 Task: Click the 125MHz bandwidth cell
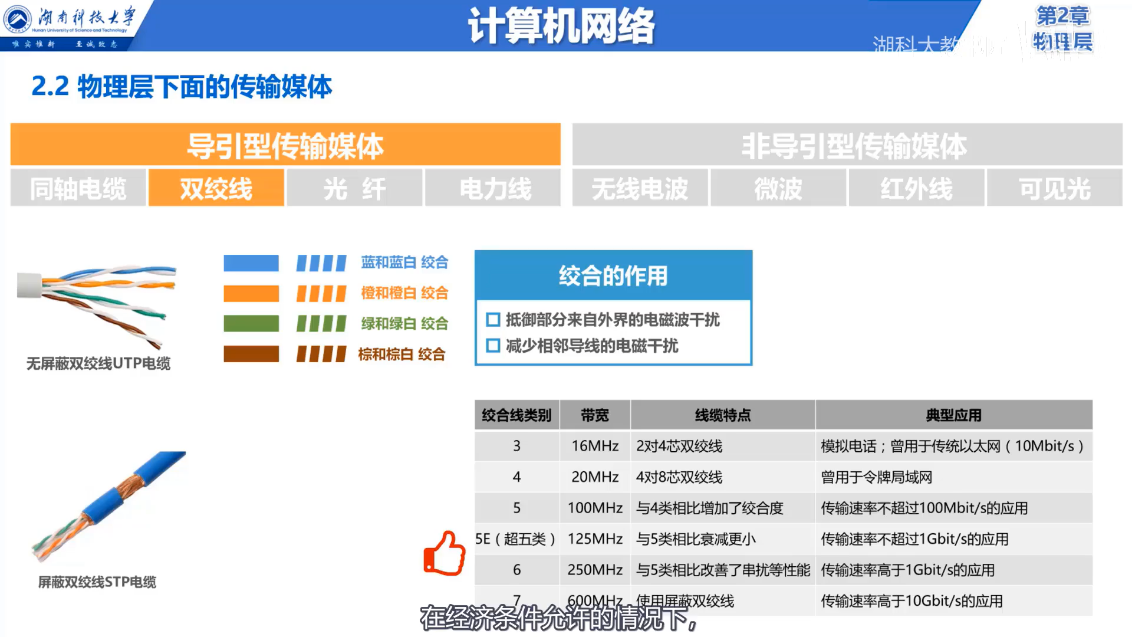595,539
